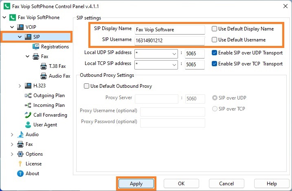Click the Incoming Plan icon

(28, 105)
